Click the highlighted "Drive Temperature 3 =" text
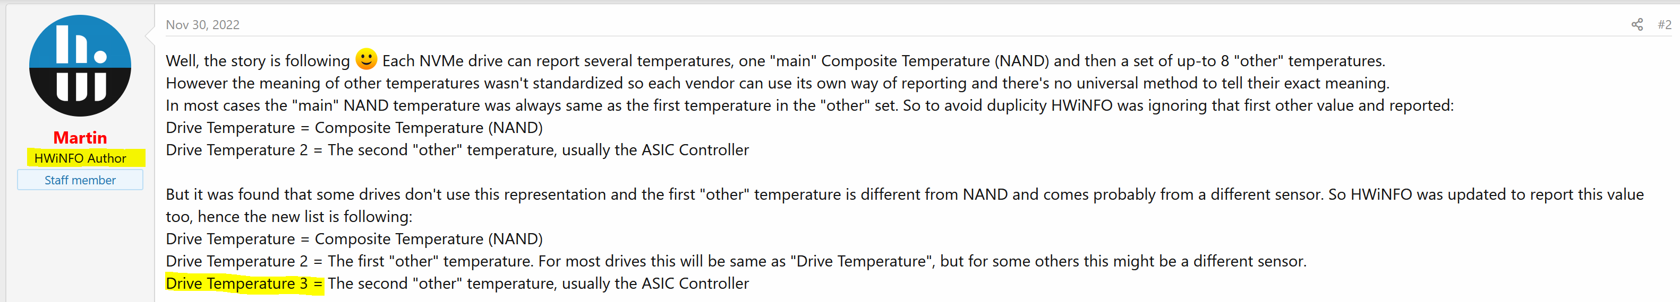Screen dimensions: 1680x302 (x=244, y=284)
